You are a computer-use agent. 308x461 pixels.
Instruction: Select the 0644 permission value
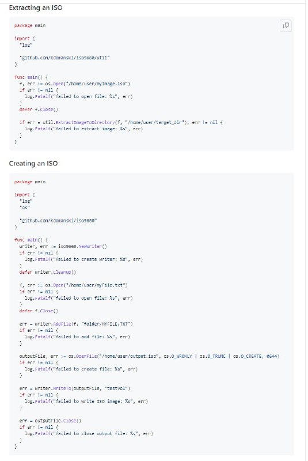[272, 356]
